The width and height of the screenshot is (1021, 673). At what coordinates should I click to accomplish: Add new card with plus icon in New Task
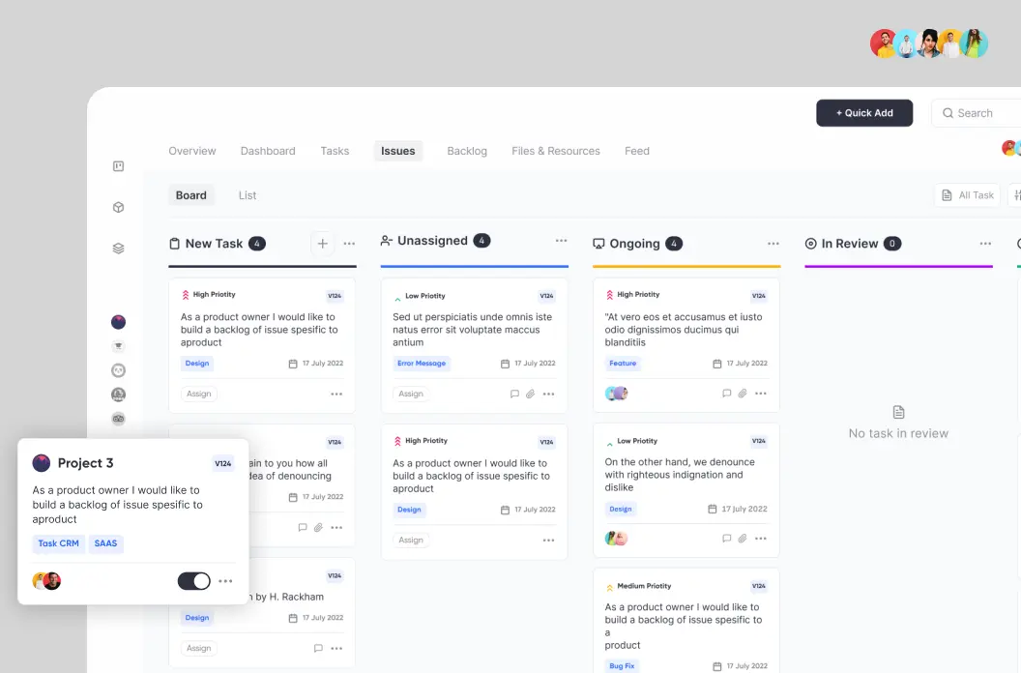(323, 244)
